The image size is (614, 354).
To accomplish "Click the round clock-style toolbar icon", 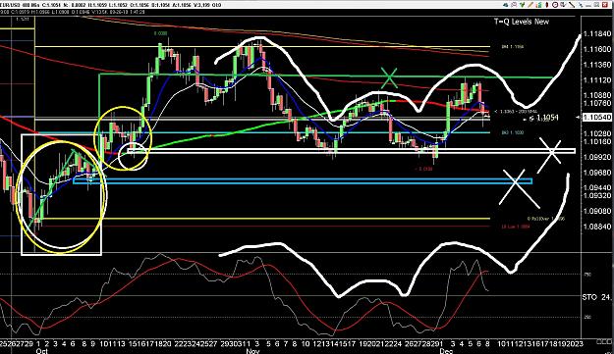I will (x=555, y=5).
